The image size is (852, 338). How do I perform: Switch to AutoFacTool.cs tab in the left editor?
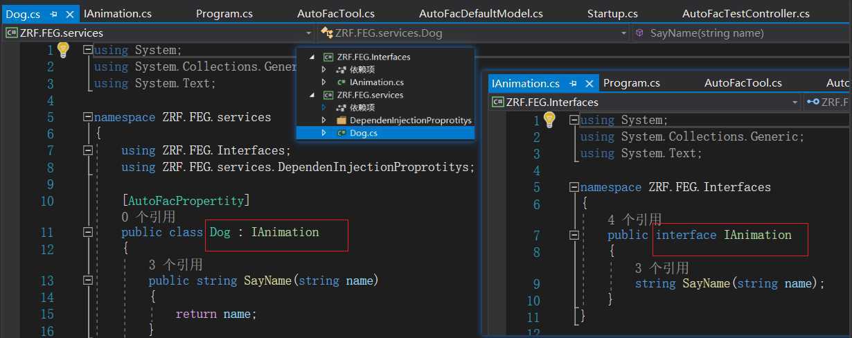coord(336,13)
